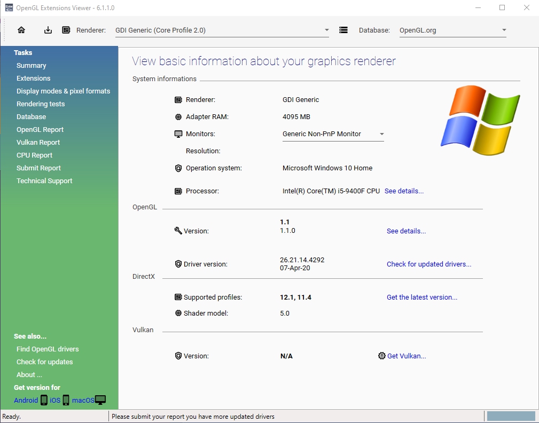
Task: Open the OpenGL Report task
Action: [x=40, y=130]
